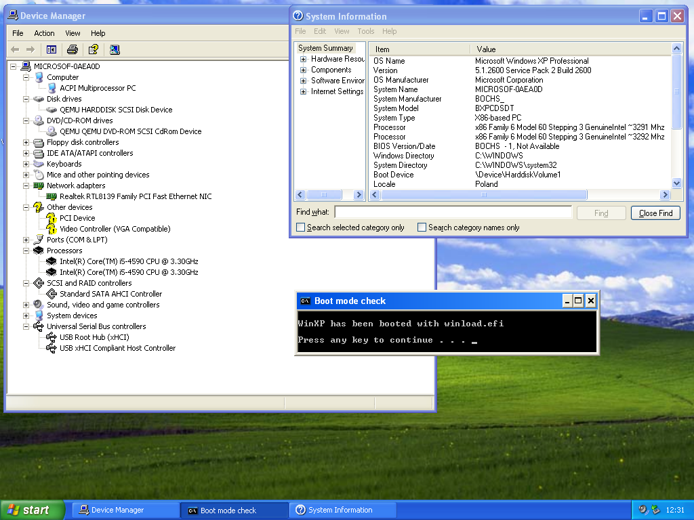The width and height of the screenshot is (694, 520).
Task: Click the Print icon in Device Manager toolbar
Action: coord(72,49)
